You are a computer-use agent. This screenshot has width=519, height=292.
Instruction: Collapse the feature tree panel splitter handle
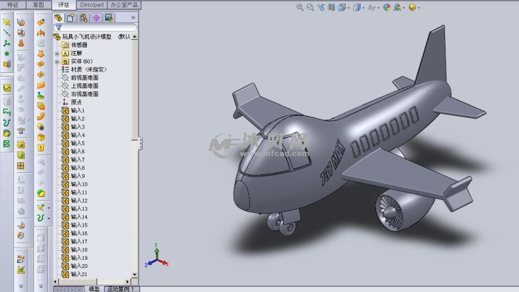[141, 143]
